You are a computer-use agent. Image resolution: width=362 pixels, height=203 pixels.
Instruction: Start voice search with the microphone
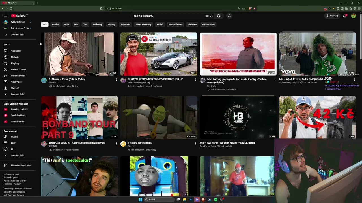click(x=229, y=16)
